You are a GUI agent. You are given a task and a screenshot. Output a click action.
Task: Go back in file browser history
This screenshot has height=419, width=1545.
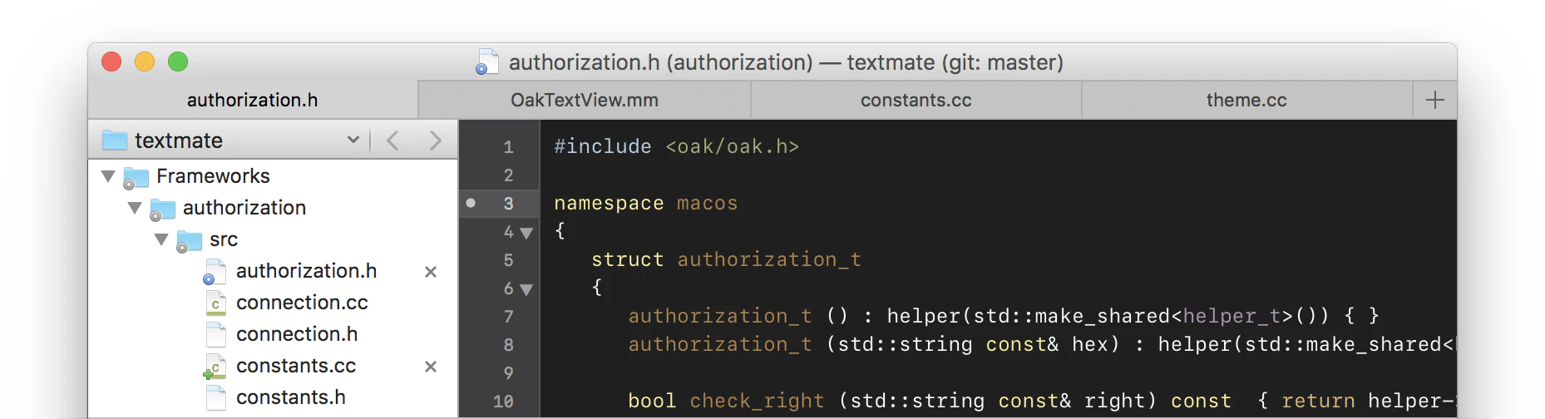coord(393,140)
